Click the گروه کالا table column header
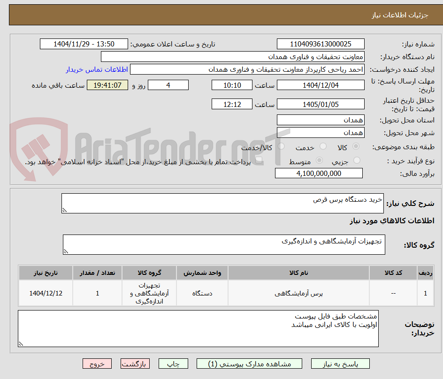Screen dimensions: 443x379 pos(149,273)
